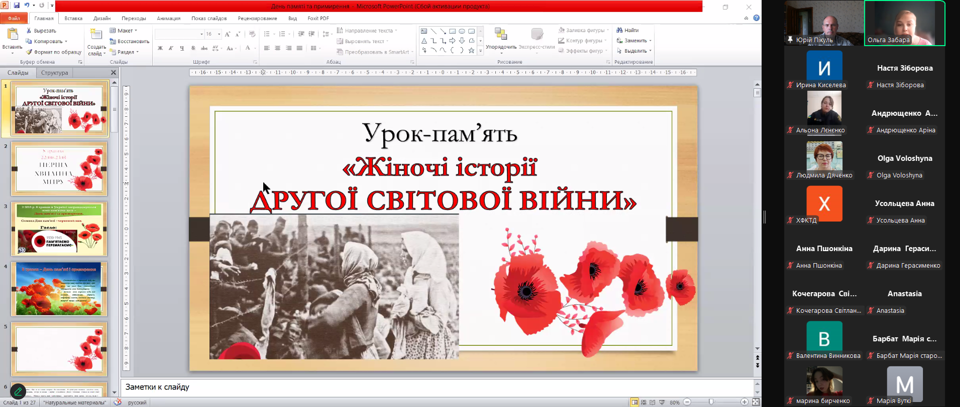960x407 pixels.
Task: Pick the oval shape in the shapes gallery
Action: (x=462, y=31)
